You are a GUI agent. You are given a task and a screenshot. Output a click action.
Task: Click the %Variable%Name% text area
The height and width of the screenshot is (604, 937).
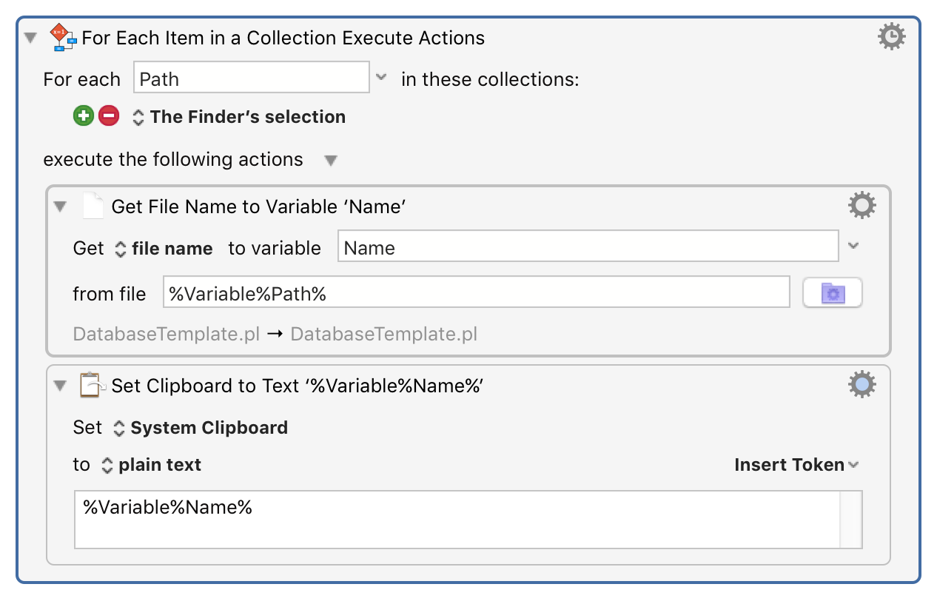457,519
